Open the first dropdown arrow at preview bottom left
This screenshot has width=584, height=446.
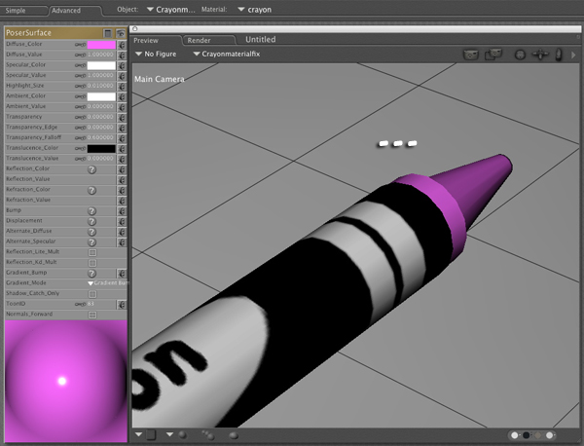point(138,434)
